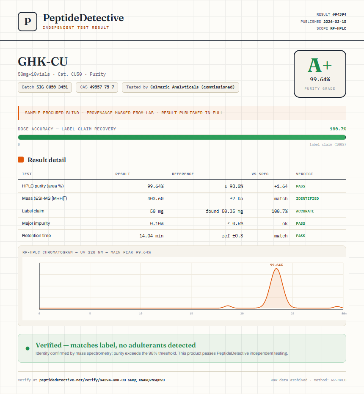
Task: Click the 14.04 min retention time value
Action: tap(152, 236)
